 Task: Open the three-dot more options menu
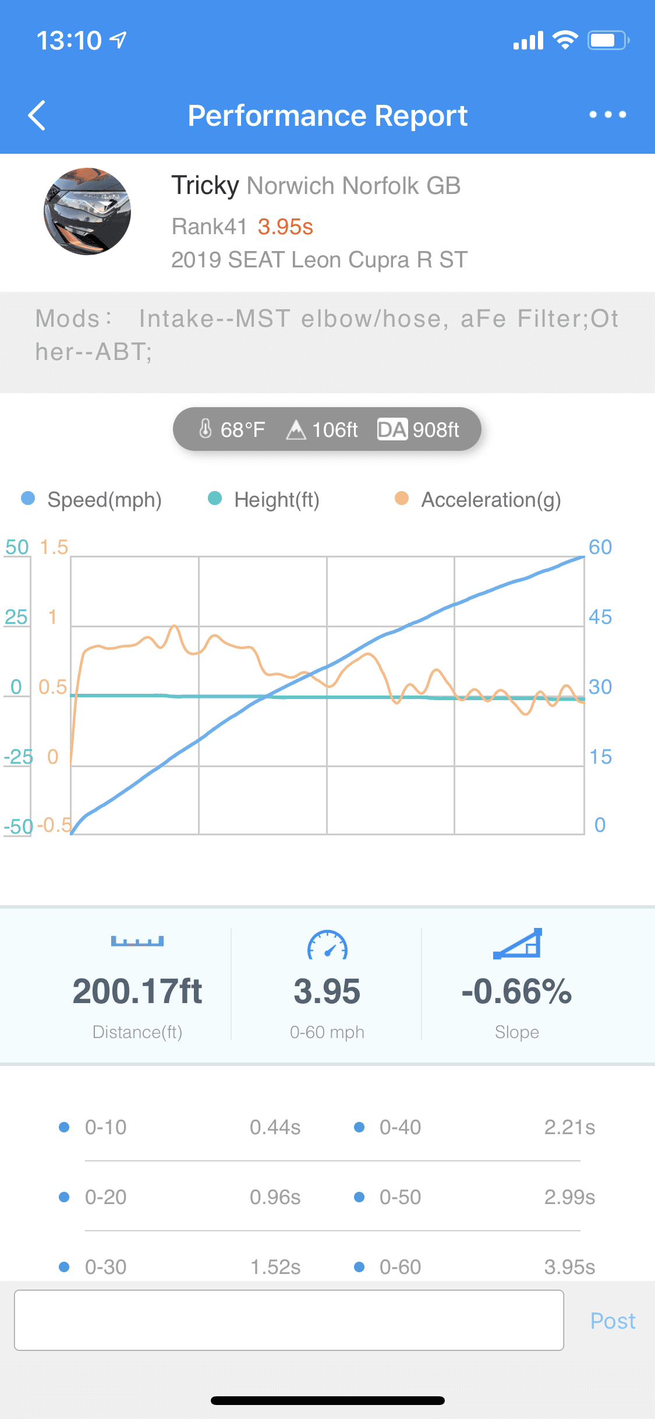(607, 115)
